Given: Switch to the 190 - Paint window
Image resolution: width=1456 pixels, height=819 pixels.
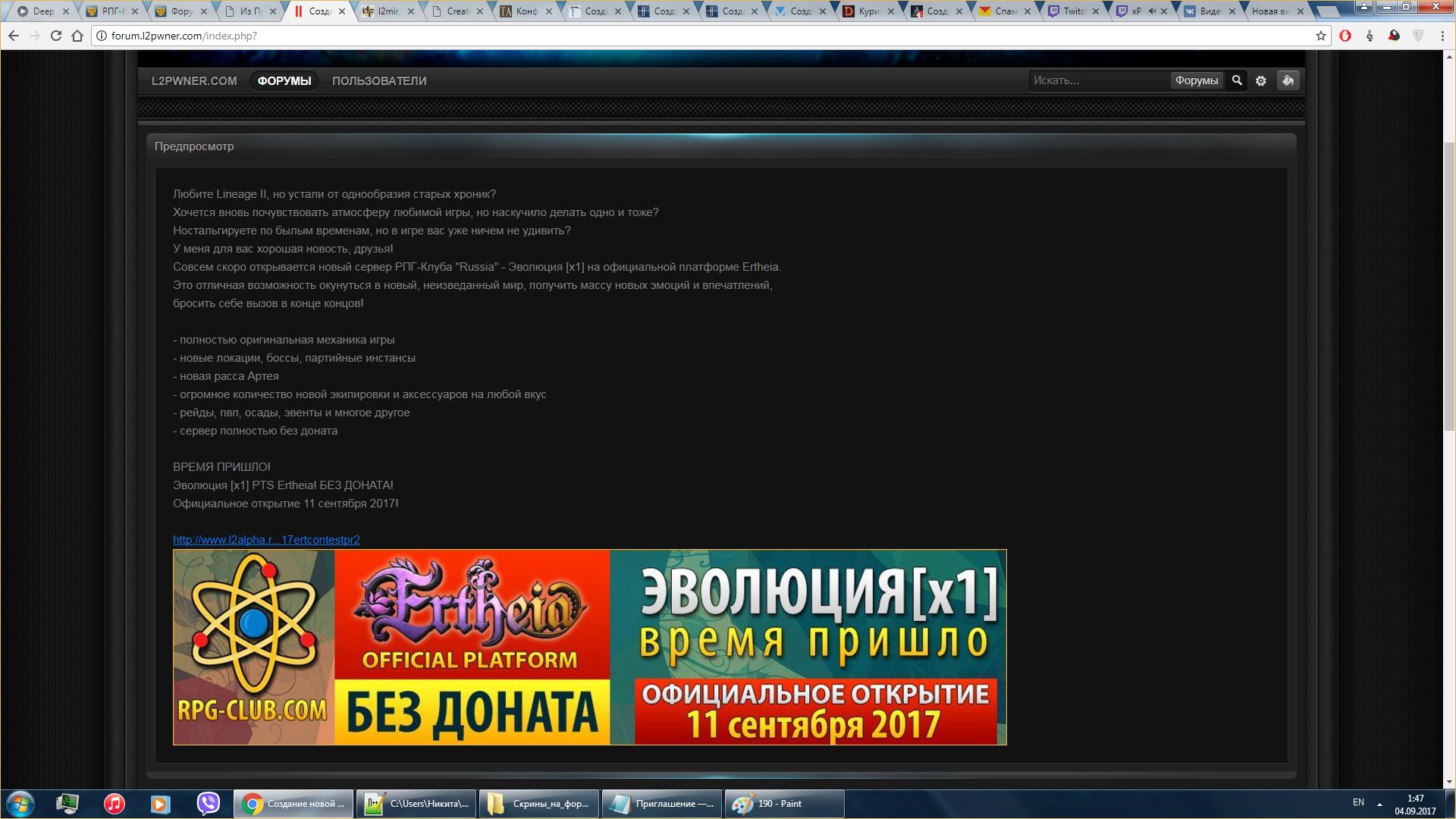Looking at the screenshot, I should [784, 804].
